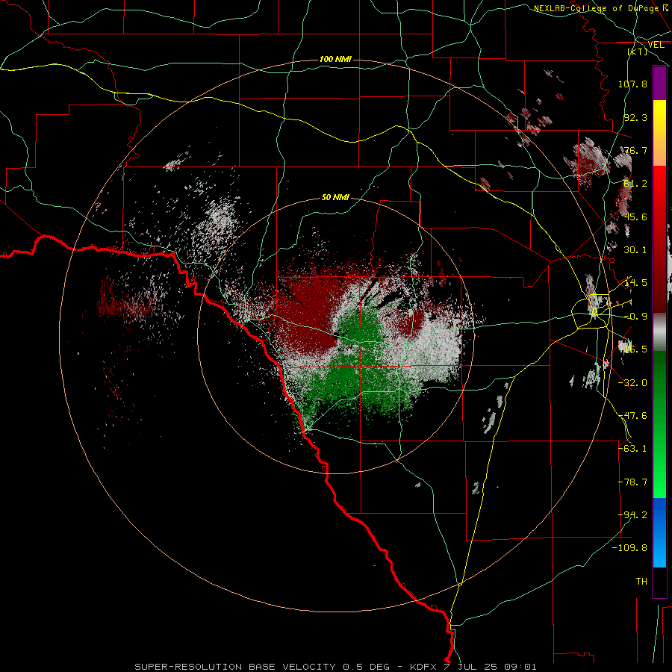
Task: Click the -109.8 velocity scale value
Action: pyautogui.click(x=629, y=548)
